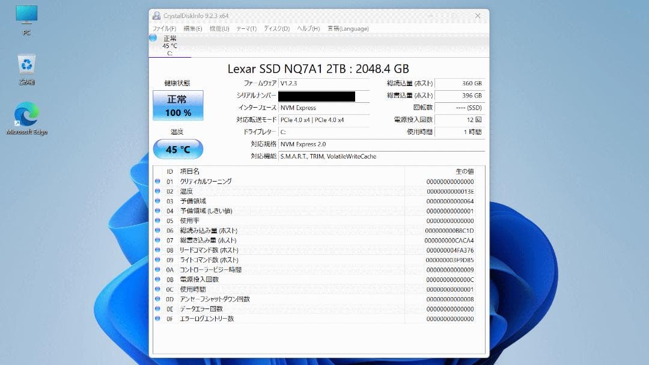This screenshot has height=365, width=649.
Task: Open the 機能(U) menu
Action: click(x=218, y=28)
